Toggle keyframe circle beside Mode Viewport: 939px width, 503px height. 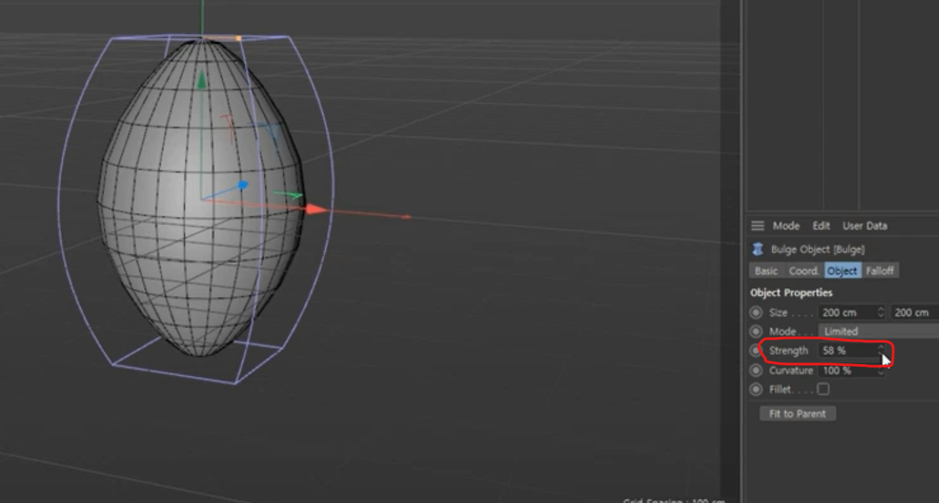(x=756, y=331)
